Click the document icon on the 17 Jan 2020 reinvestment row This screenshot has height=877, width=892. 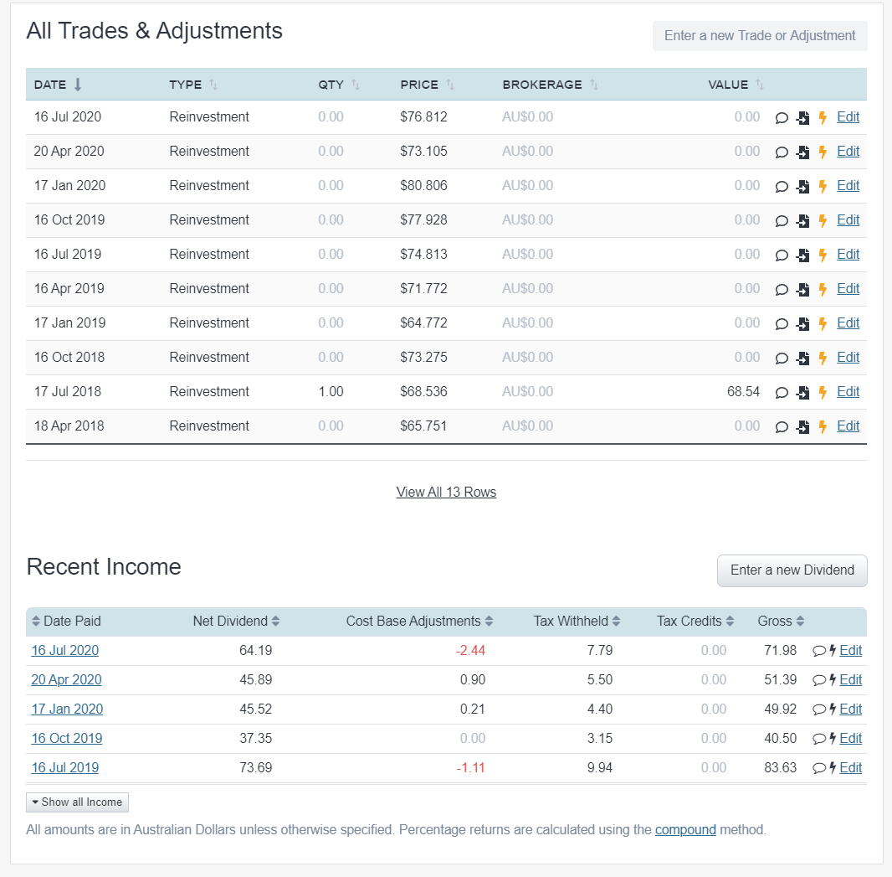pos(802,187)
